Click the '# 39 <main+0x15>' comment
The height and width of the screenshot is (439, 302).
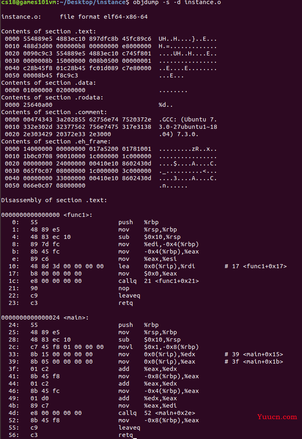click(254, 354)
